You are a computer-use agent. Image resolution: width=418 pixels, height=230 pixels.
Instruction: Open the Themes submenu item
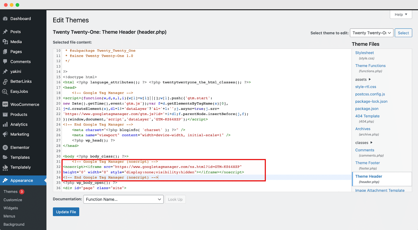coord(11,192)
